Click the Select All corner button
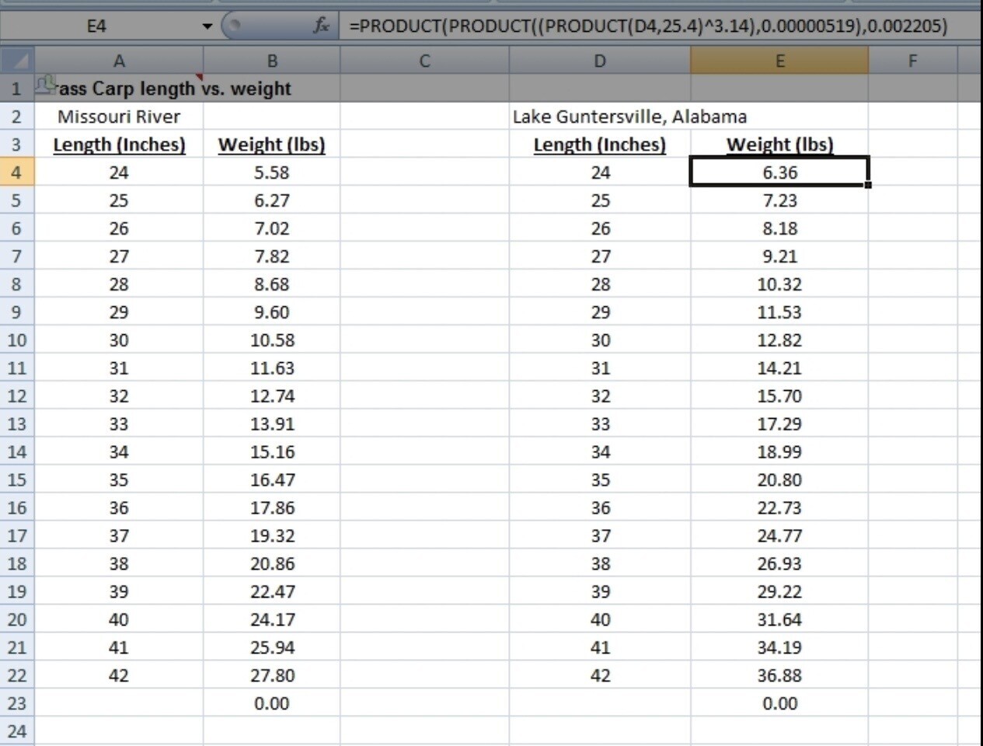Image resolution: width=983 pixels, height=746 pixels. [17, 61]
